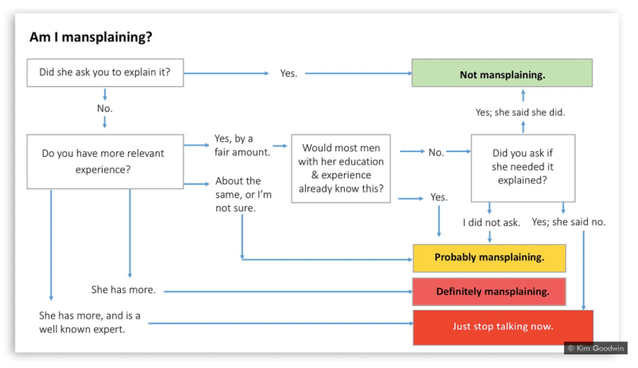Image resolution: width=638 pixels, height=368 pixels.
Task: Select the 'Definitely mansplaining.' red box
Action: (x=489, y=292)
